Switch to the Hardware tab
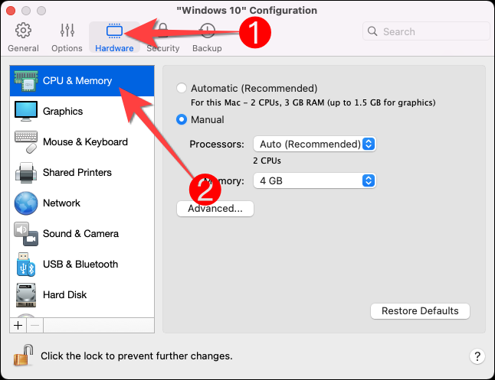The width and height of the screenshot is (495, 380). click(114, 37)
